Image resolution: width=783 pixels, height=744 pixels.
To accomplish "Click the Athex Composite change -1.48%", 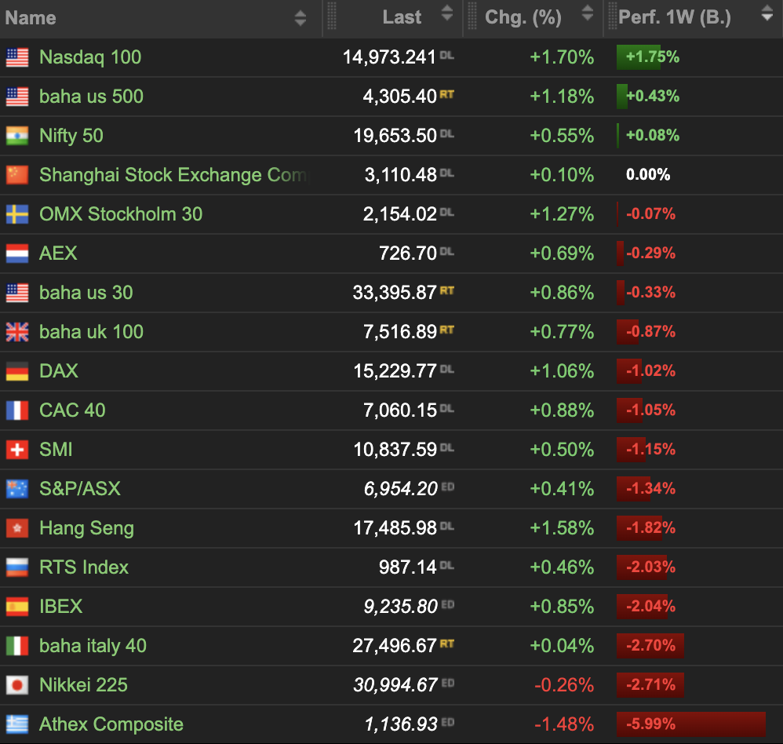I will (564, 724).
